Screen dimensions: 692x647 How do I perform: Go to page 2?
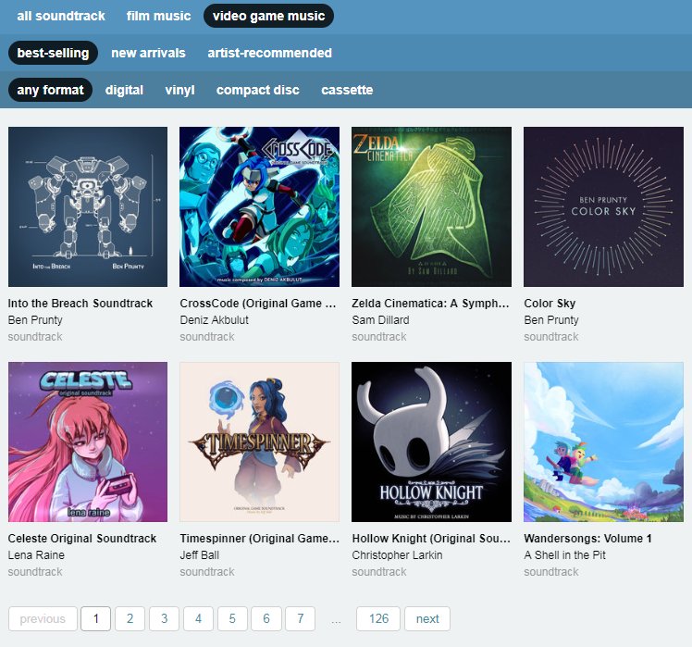coord(130,618)
